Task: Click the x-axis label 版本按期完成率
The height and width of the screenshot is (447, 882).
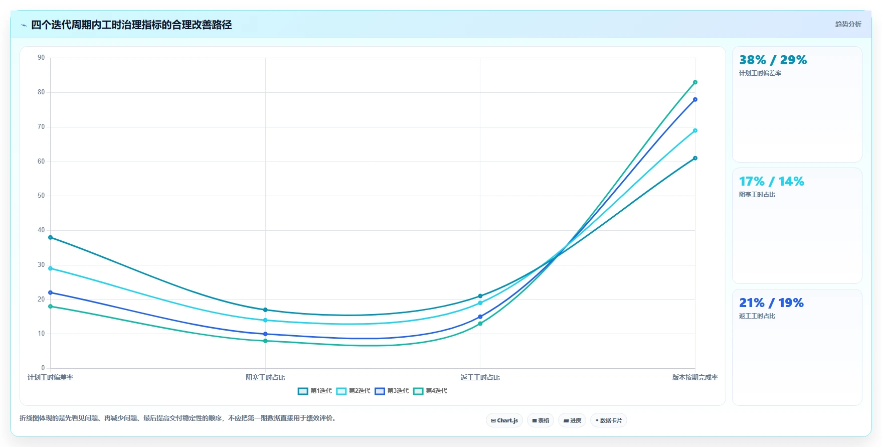Action: point(695,377)
